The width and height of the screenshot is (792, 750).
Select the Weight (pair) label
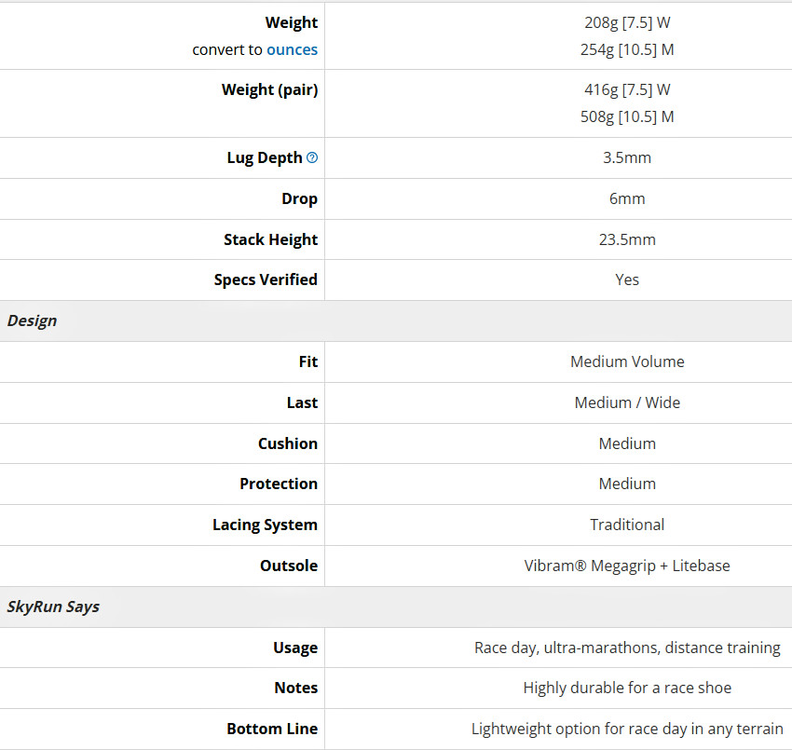pos(269,89)
